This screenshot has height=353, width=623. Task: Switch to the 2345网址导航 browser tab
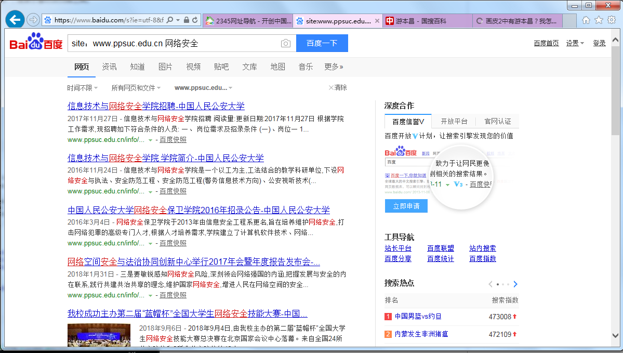point(248,21)
